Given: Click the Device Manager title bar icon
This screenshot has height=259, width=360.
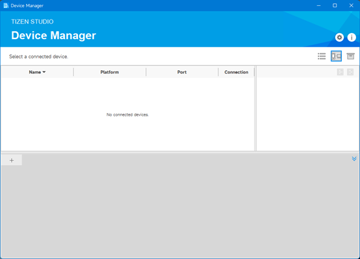Looking at the screenshot, I should [x=6, y=5].
